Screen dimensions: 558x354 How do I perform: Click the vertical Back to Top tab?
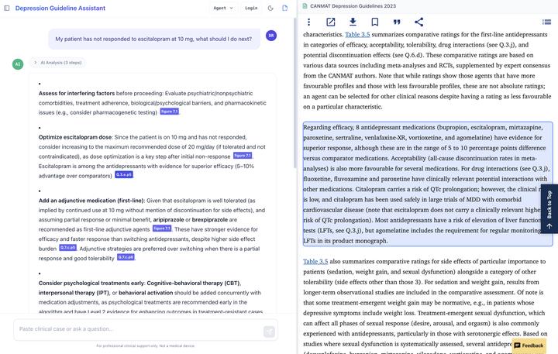549,208
